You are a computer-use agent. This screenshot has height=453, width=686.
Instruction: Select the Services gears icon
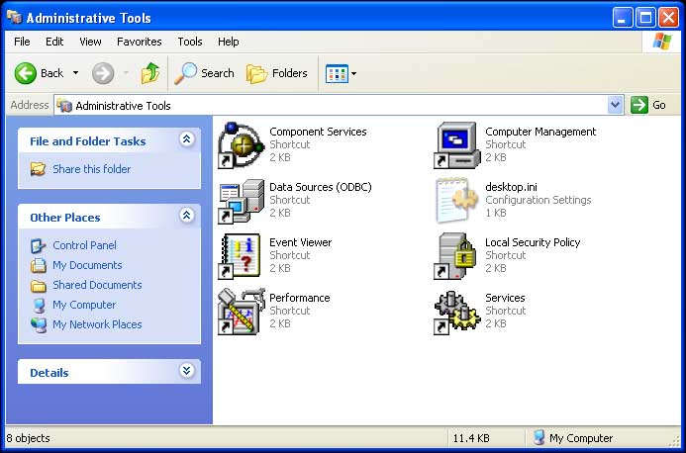point(456,312)
